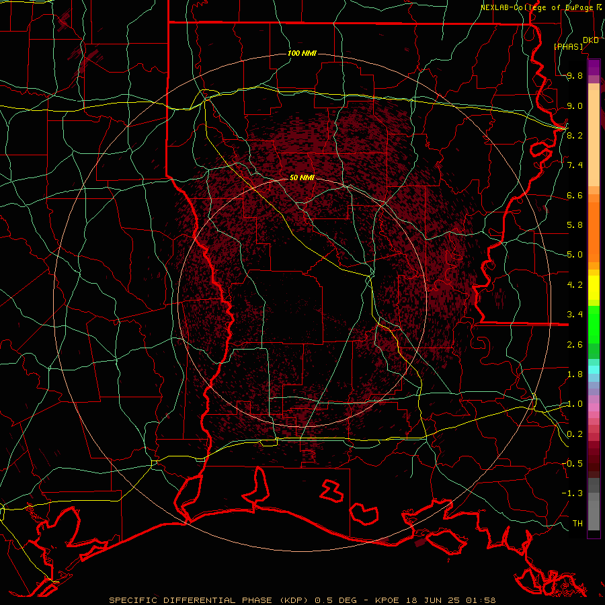This screenshot has width=605, height=605.
Task: Click the 4.2 scale value
Action: (575, 285)
